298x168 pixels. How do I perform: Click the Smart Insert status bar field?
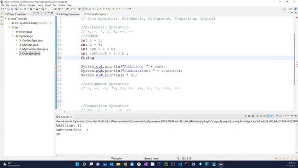coord(152,159)
